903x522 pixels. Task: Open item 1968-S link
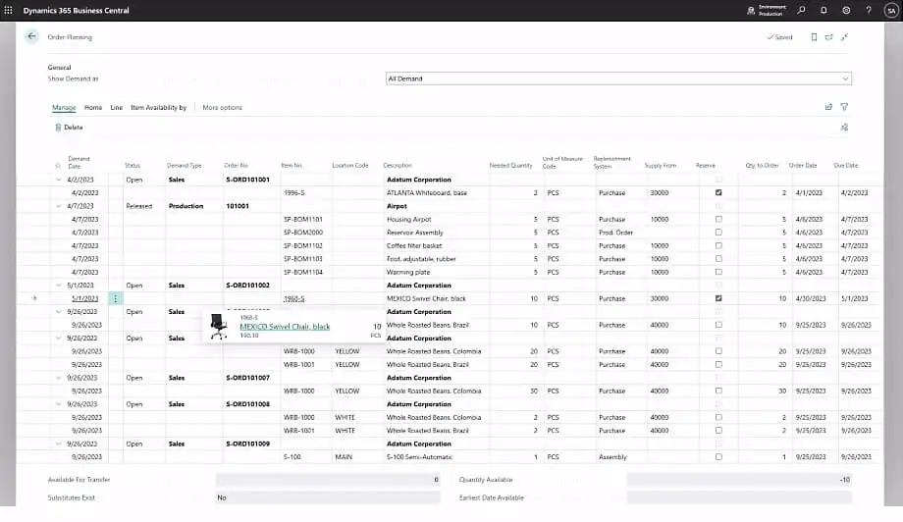[294, 298]
